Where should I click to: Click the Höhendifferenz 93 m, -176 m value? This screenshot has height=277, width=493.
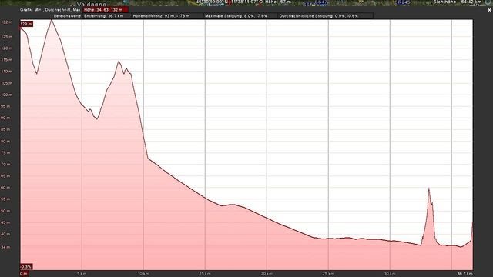coord(161,16)
